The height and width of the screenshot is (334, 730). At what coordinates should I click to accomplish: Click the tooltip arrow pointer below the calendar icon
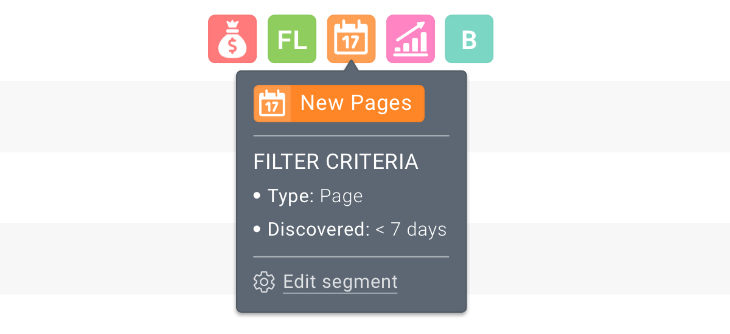[x=351, y=66]
